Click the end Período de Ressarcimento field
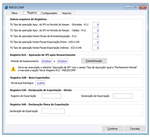This screenshot has width=150, height=137. (62, 61)
